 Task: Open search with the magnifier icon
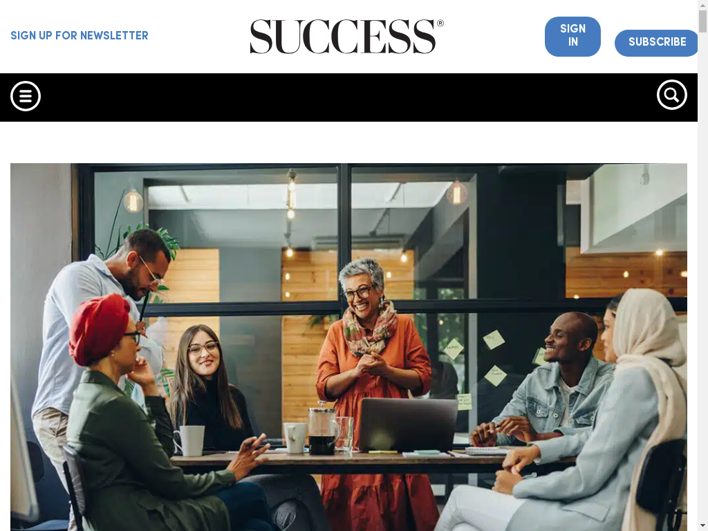tap(672, 95)
